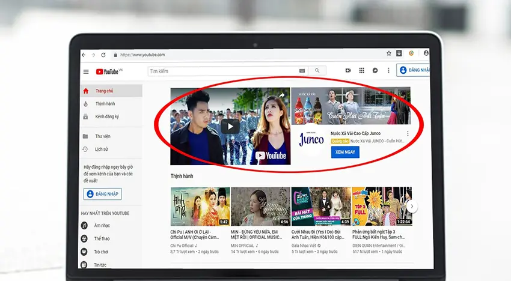
Task: Open Thịnh hành in sidebar
Action: coord(104,104)
